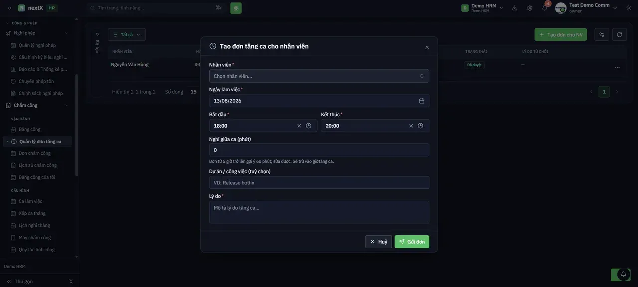
Task: Click the green apps grid icon
Action: point(236,8)
